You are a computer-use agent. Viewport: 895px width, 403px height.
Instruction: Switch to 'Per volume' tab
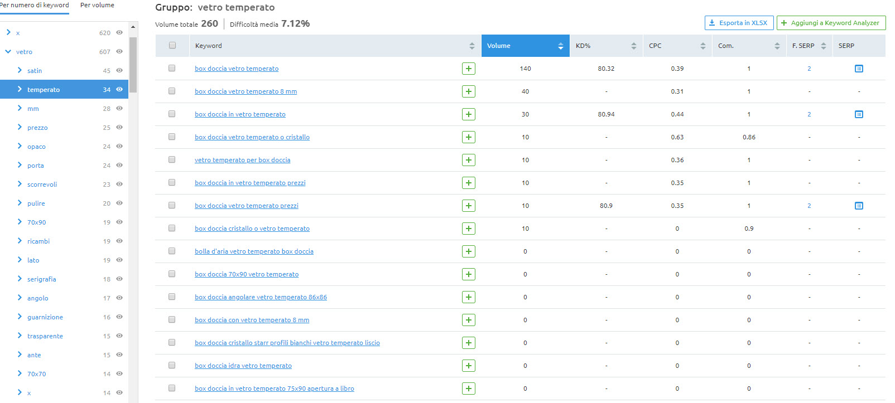(97, 5)
